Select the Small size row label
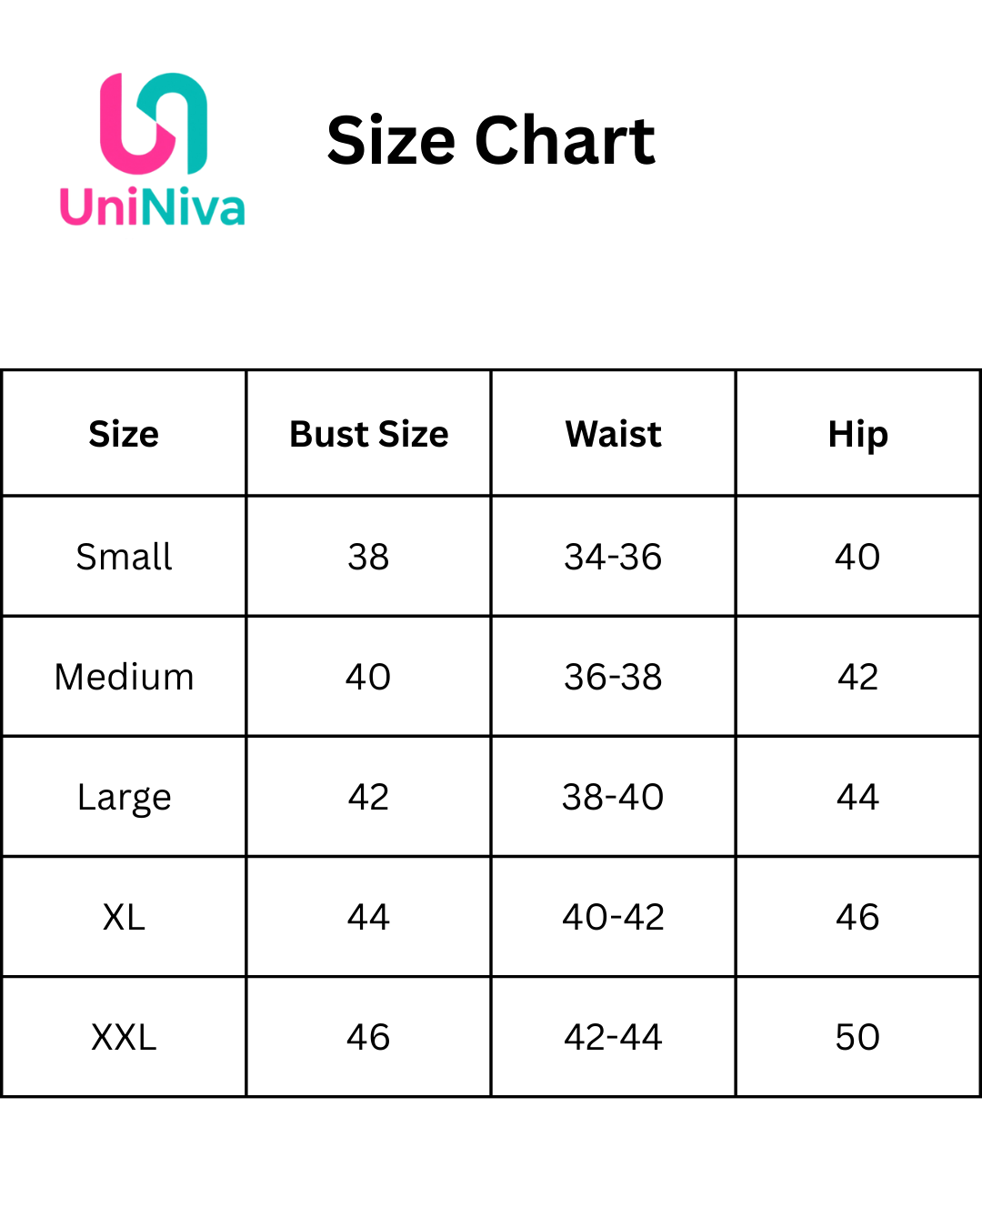 coord(124,557)
